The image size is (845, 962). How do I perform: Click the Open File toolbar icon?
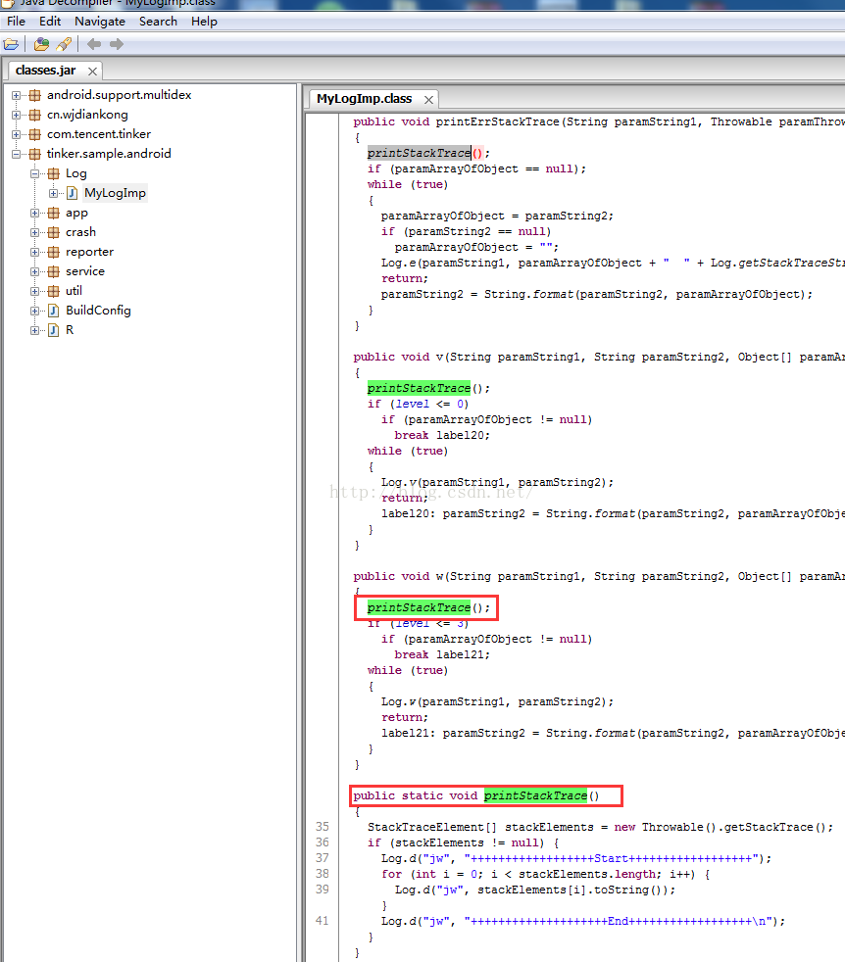pos(11,44)
